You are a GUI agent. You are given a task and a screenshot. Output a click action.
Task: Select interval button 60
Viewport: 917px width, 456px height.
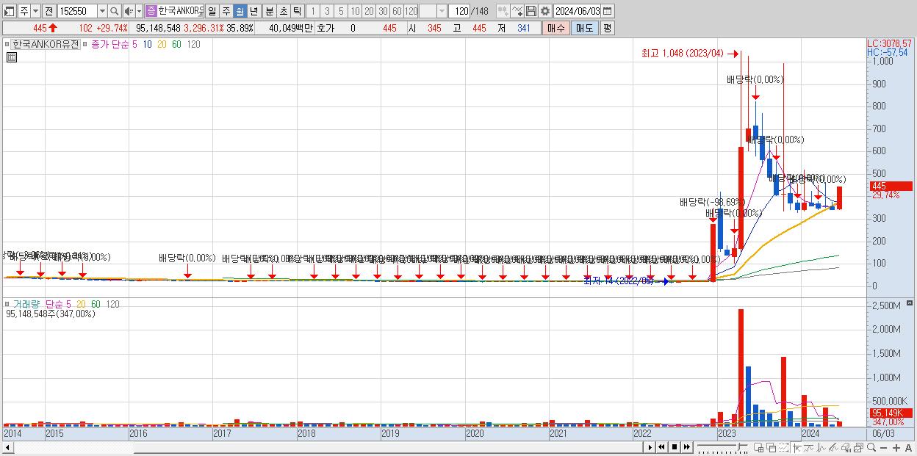pos(397,11)
